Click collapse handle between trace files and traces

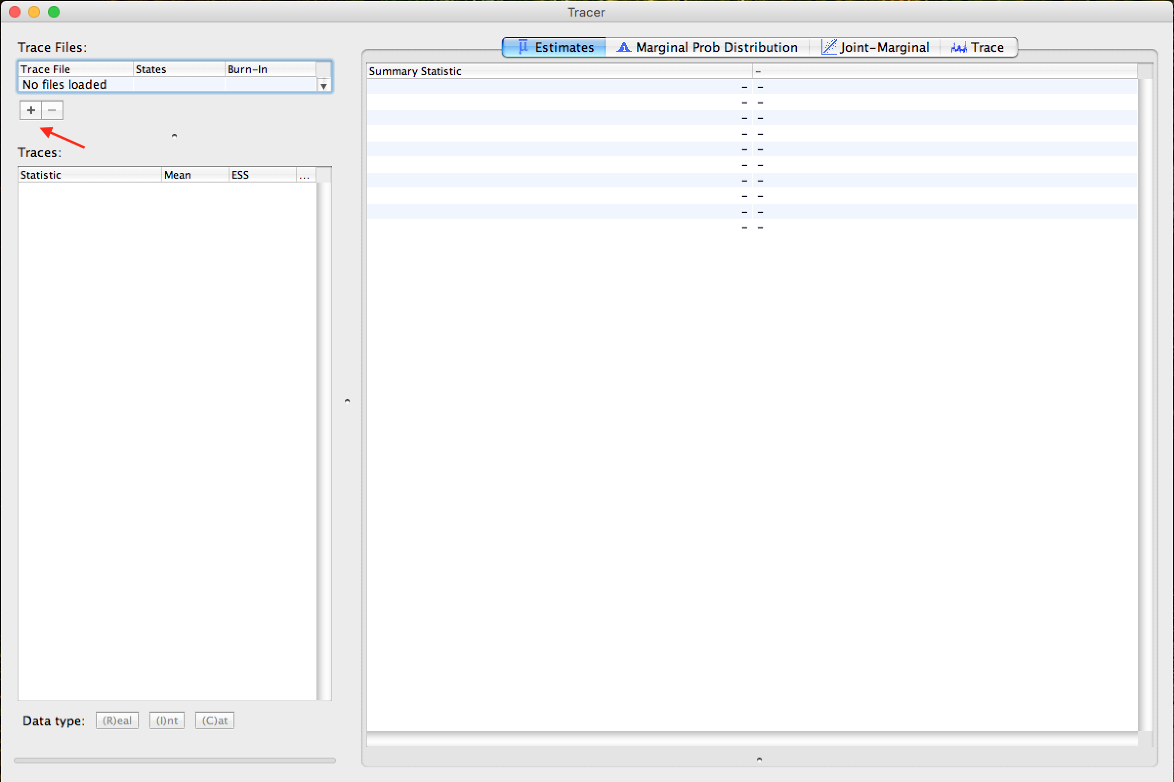[x=174, y=135]
